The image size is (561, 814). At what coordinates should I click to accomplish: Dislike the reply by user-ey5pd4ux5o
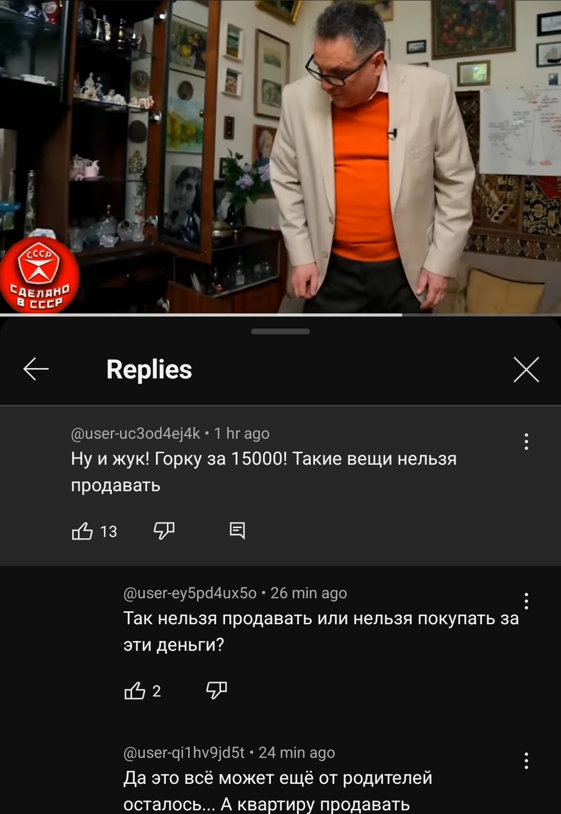216,690
